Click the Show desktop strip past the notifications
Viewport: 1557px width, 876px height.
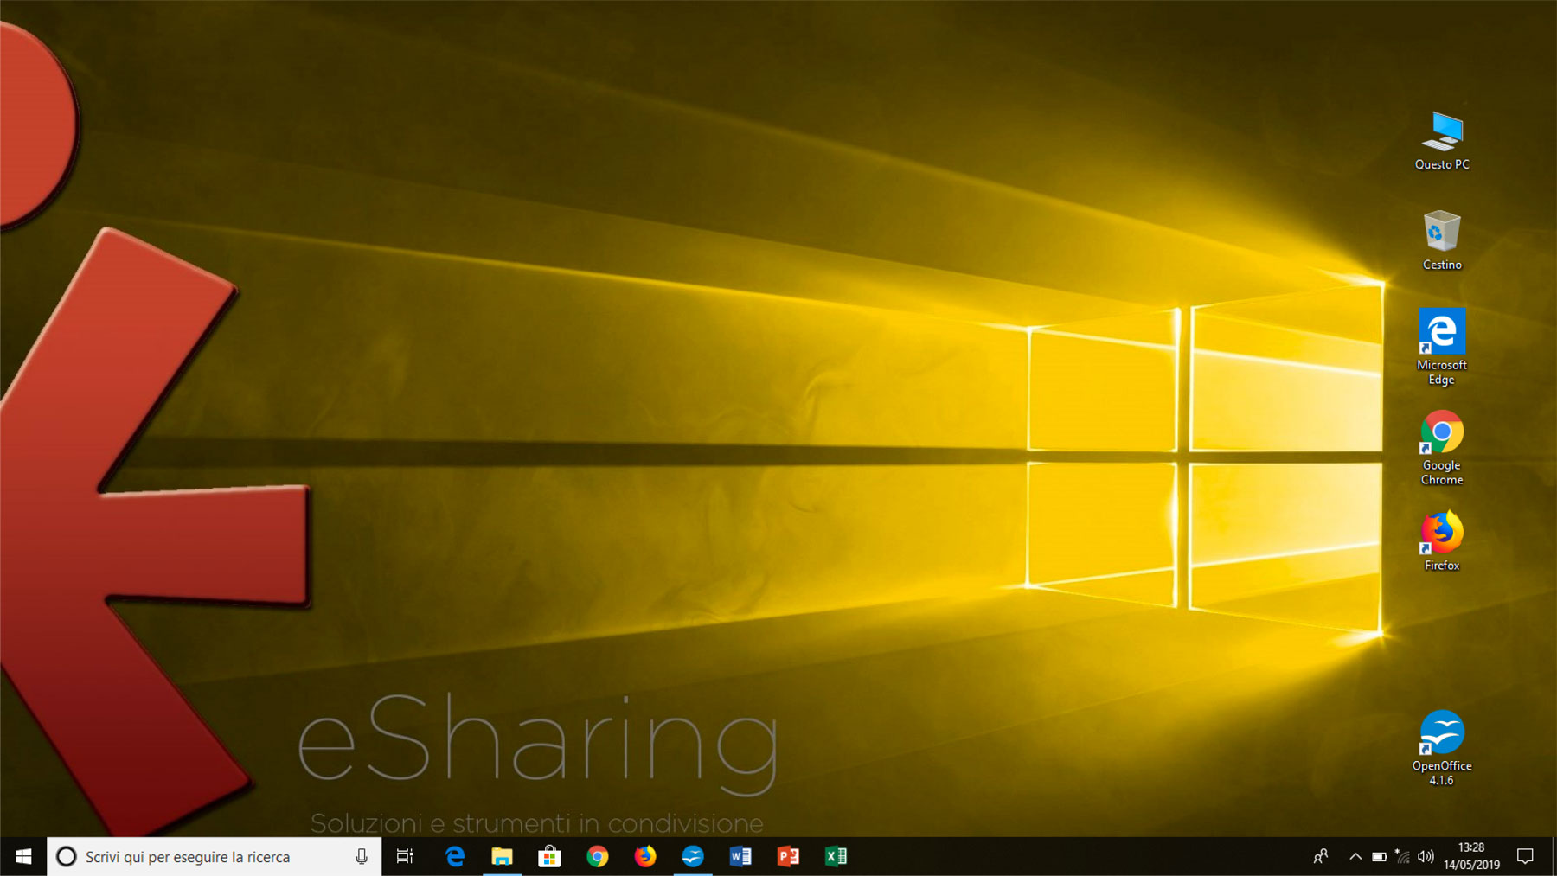(x=1554, y=857)
